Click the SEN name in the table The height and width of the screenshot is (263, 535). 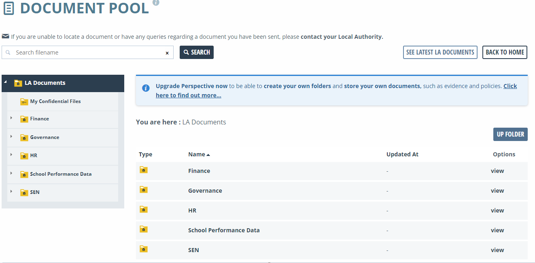pos(193,250)
